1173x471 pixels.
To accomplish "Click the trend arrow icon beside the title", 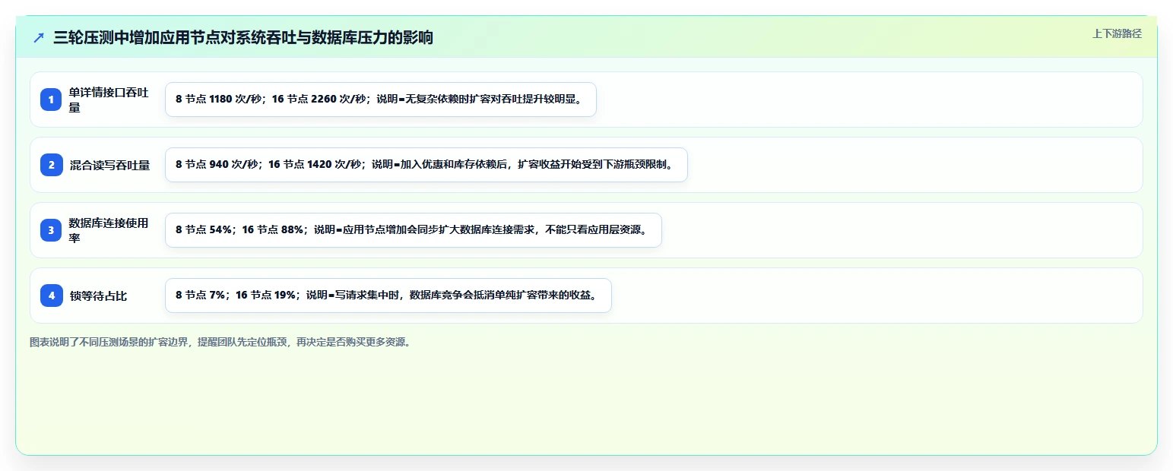I will [x=39, y=38].
